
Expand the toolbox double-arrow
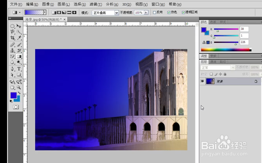[10, 18]
